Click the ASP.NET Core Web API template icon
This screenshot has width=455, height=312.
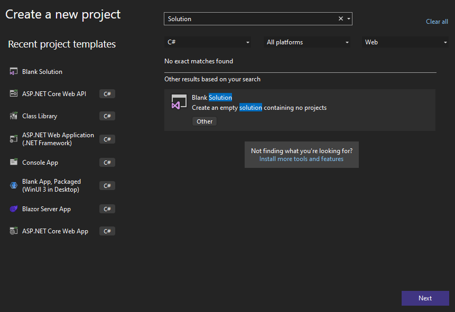coord(14,93)
